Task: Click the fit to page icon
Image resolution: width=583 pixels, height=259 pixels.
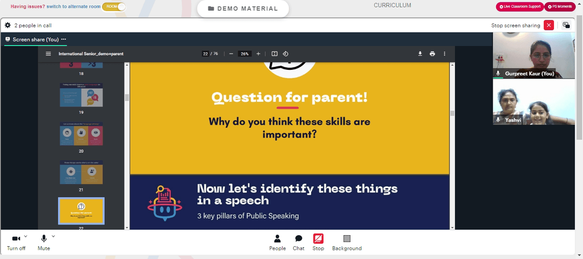Action: point(275,54)
